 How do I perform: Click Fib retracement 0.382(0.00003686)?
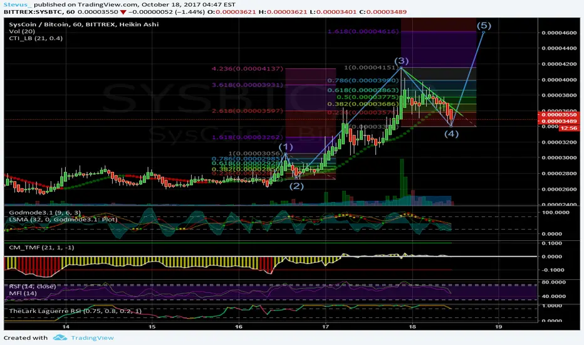(x=363, y=104)
